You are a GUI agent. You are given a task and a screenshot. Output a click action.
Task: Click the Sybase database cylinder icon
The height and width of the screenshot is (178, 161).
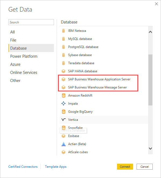coord(64,55)
